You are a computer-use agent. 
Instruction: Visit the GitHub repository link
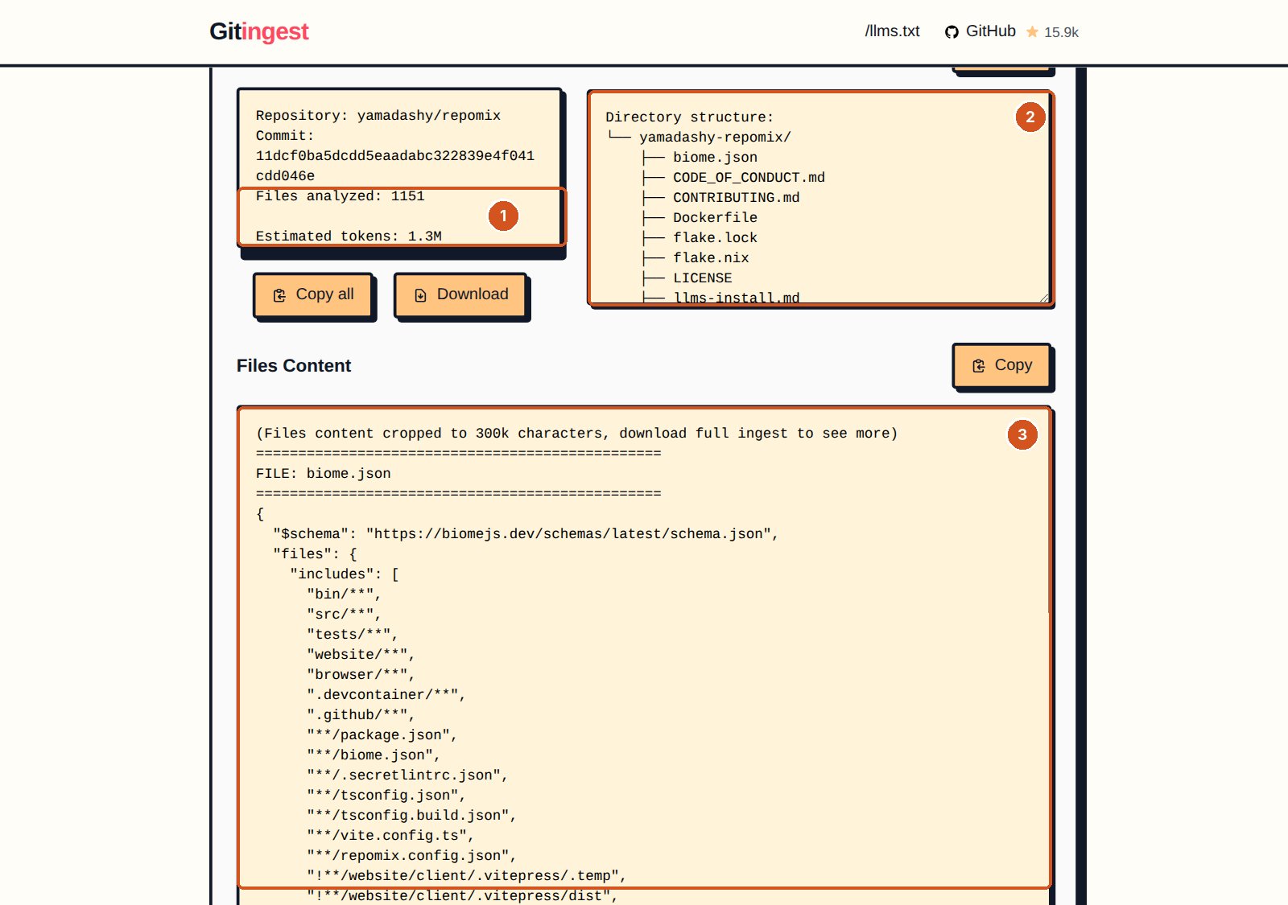(980, 31)
